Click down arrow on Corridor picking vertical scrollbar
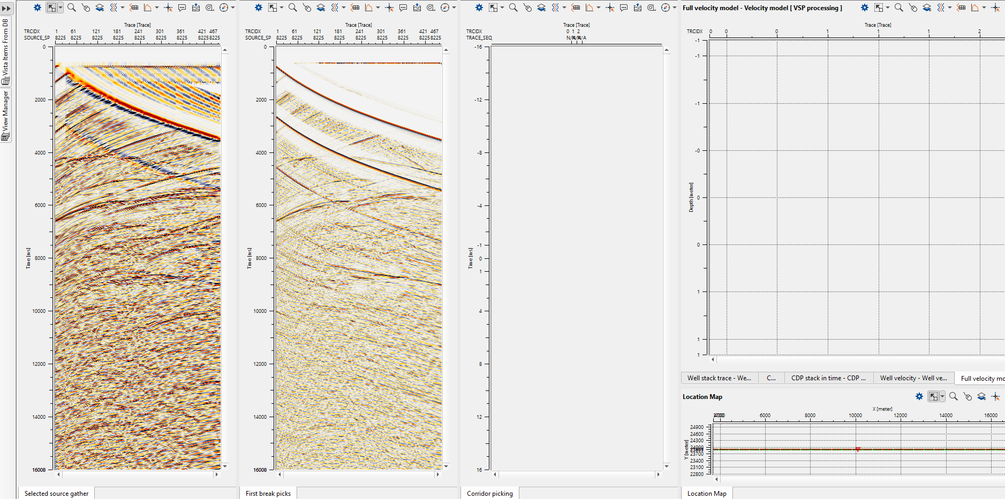This screenshot has height=499, width=1005. pyautogui.click(x=667, y=466)
